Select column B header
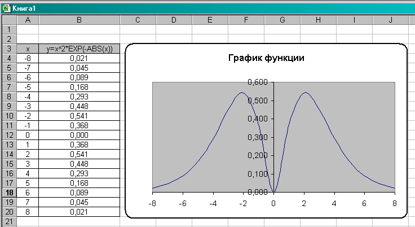 [79, 20]
